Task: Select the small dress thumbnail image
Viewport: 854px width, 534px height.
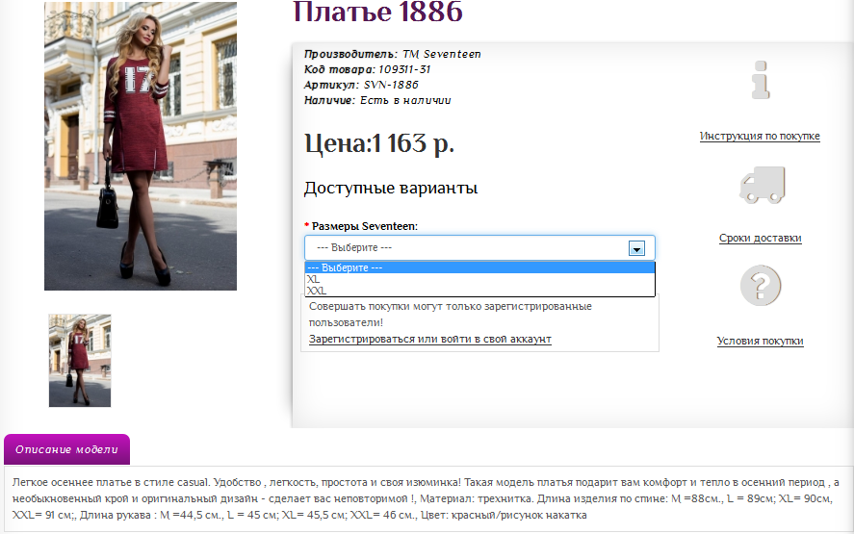Action: click(80, 360)
